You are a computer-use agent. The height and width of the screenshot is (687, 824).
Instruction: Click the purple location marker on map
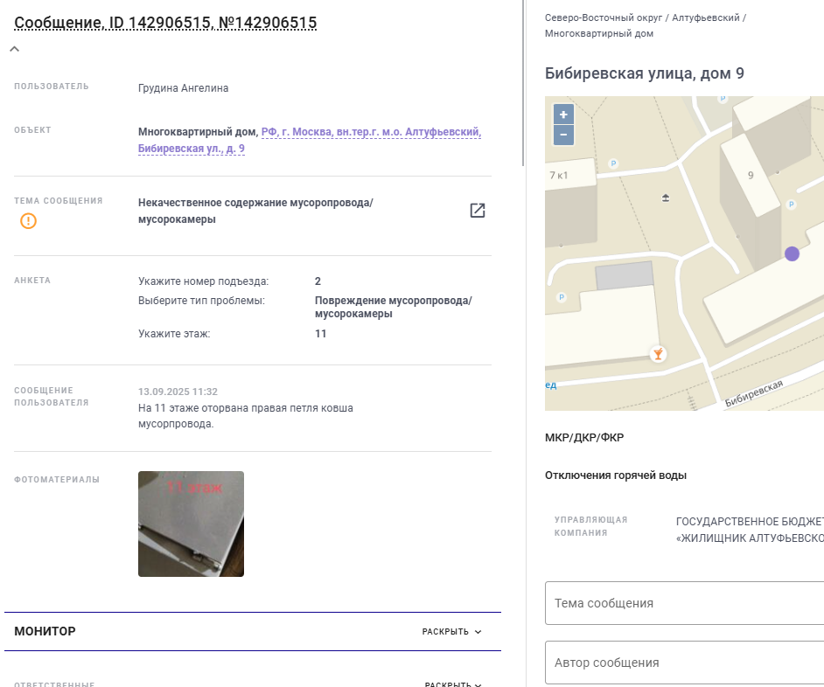(x=792, y=253)
